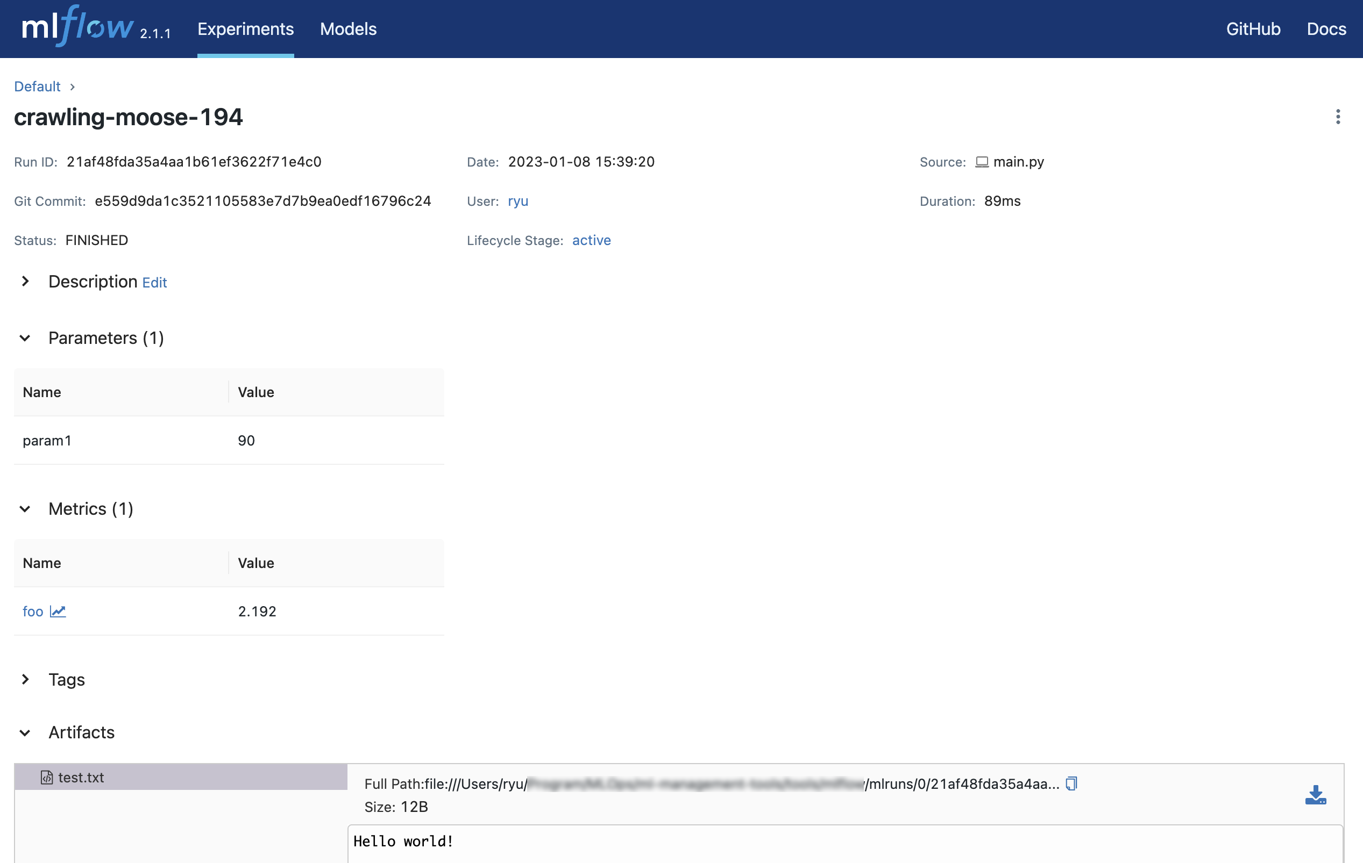Viewport: 1363px width, 863px height.
Task: Click the main.py source name
Action: pos(1019,162)
